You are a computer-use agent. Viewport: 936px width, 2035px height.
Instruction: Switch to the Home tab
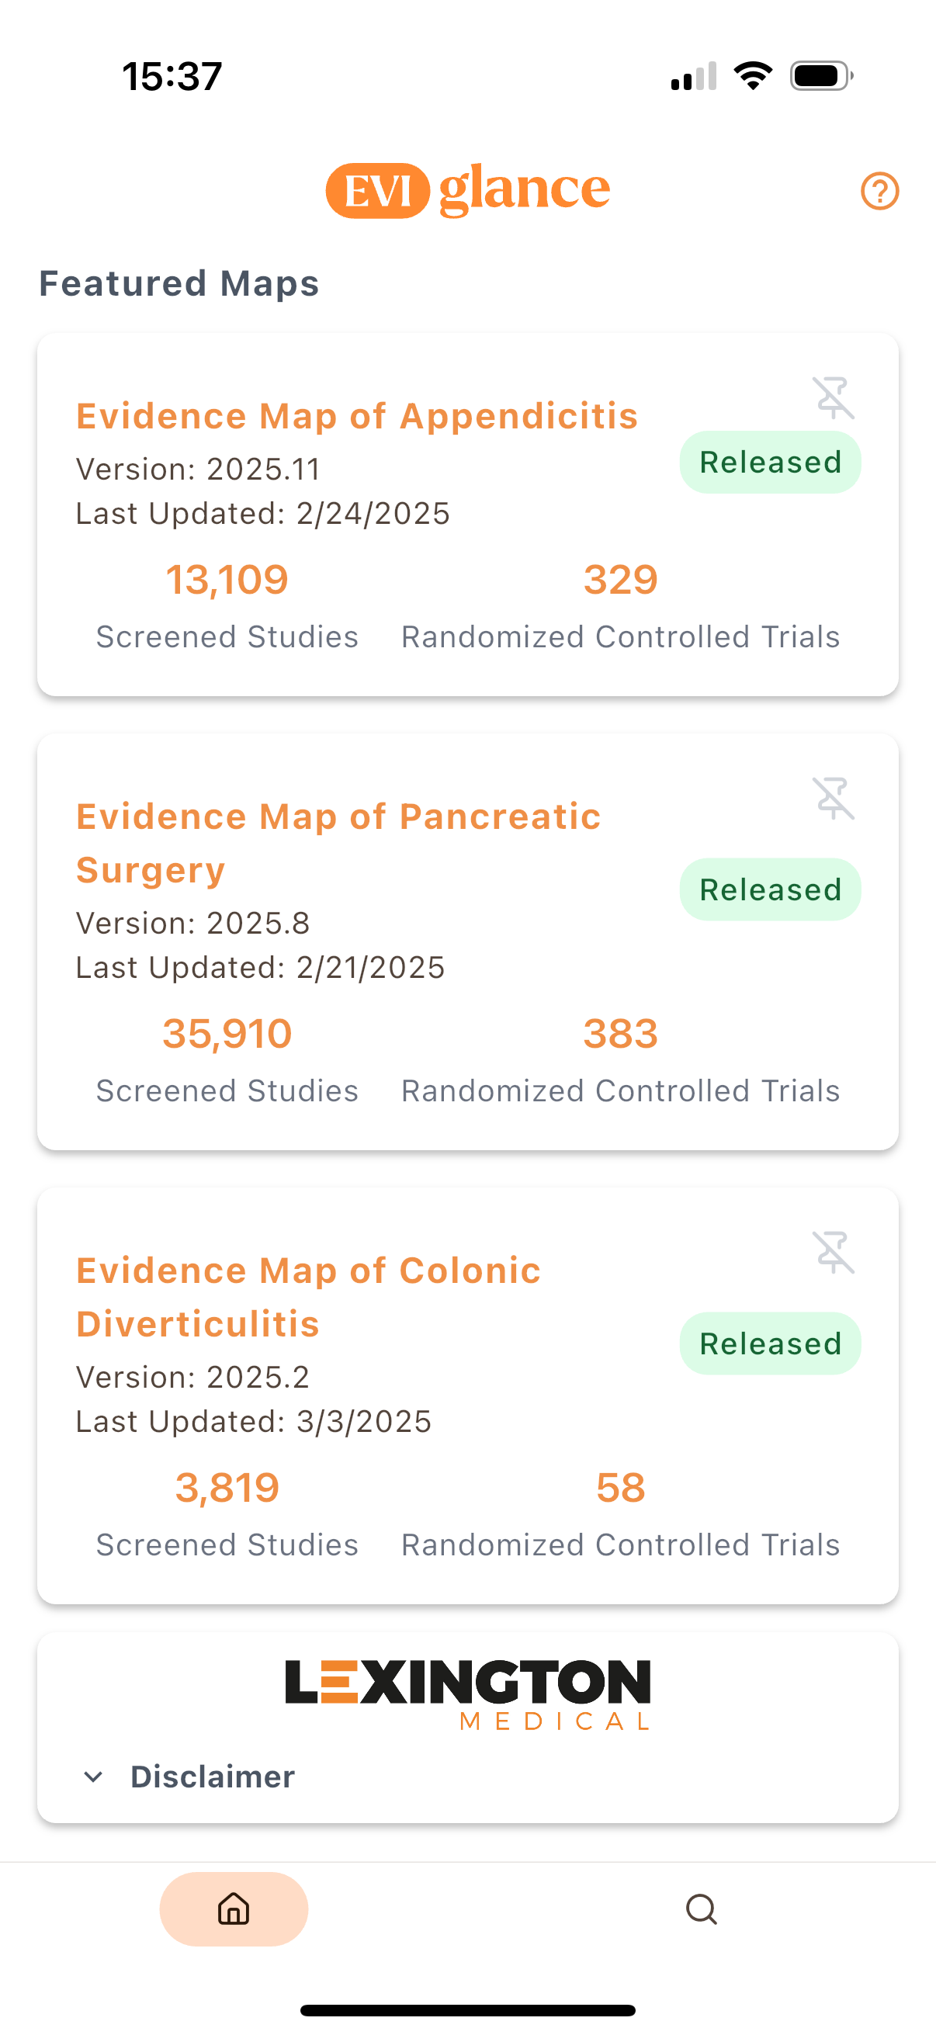234,1909
